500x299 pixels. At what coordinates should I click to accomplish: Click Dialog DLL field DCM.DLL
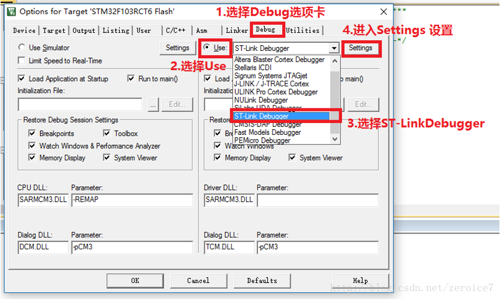point(43,247)
